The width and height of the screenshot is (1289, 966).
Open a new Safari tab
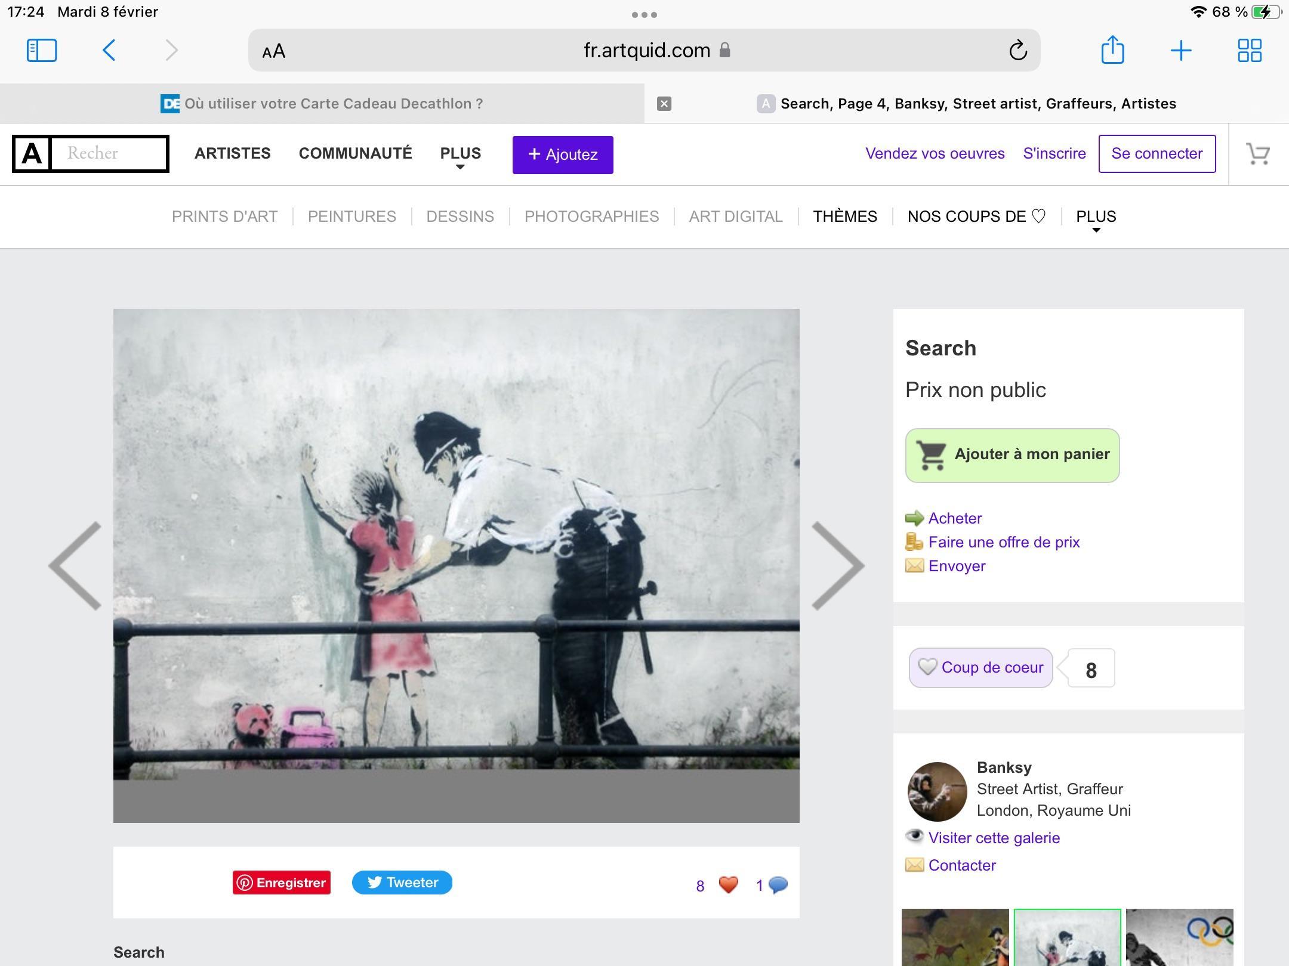click(1181, 51)
